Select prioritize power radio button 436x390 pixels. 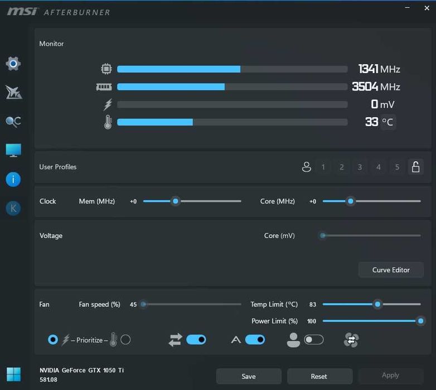coord(53,340)
